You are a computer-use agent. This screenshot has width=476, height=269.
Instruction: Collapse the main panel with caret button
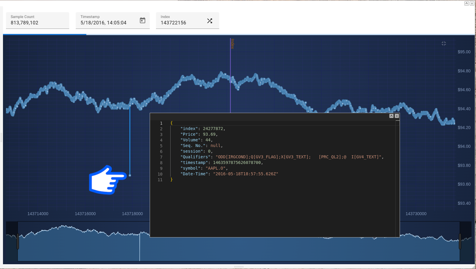click(x=466, y=4)
